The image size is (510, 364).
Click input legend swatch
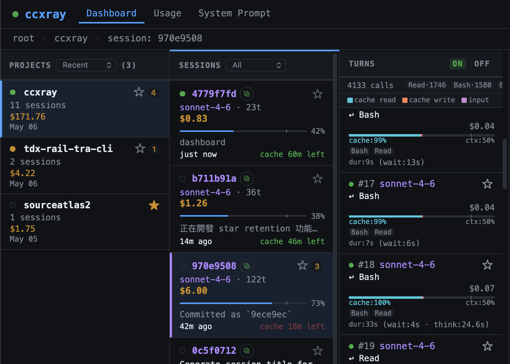464,100
